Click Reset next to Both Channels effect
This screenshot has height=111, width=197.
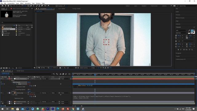click(x=29, y=82)
